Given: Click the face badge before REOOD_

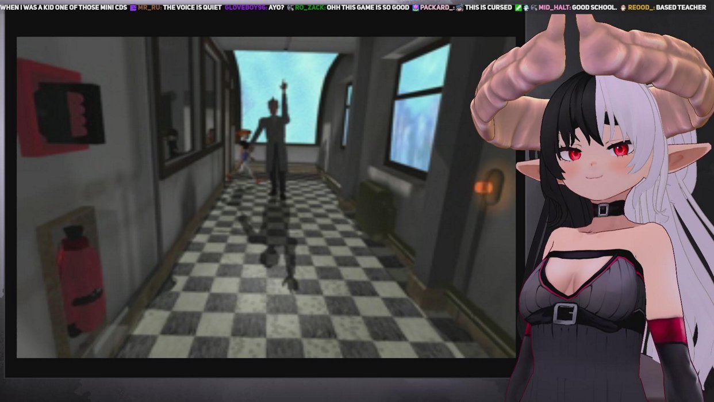Looking at the screenshot, I should coord(623,7).
